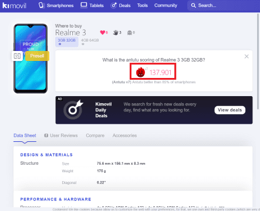260x211 pixels.
Task: Click the Antutu better than 85% text
Action: [164, 82]
